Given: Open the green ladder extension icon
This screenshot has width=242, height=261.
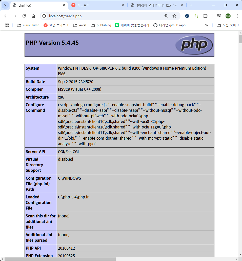Looking at the screenshot, I should pos(196,16).
